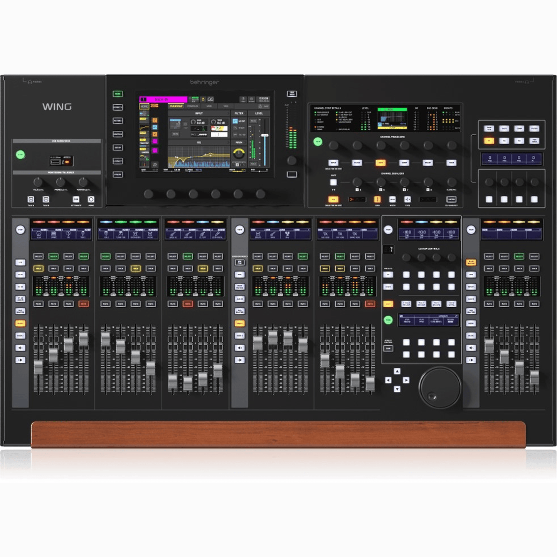
Task: Go to next layer in leftmost button column
Action: point(20,360)
